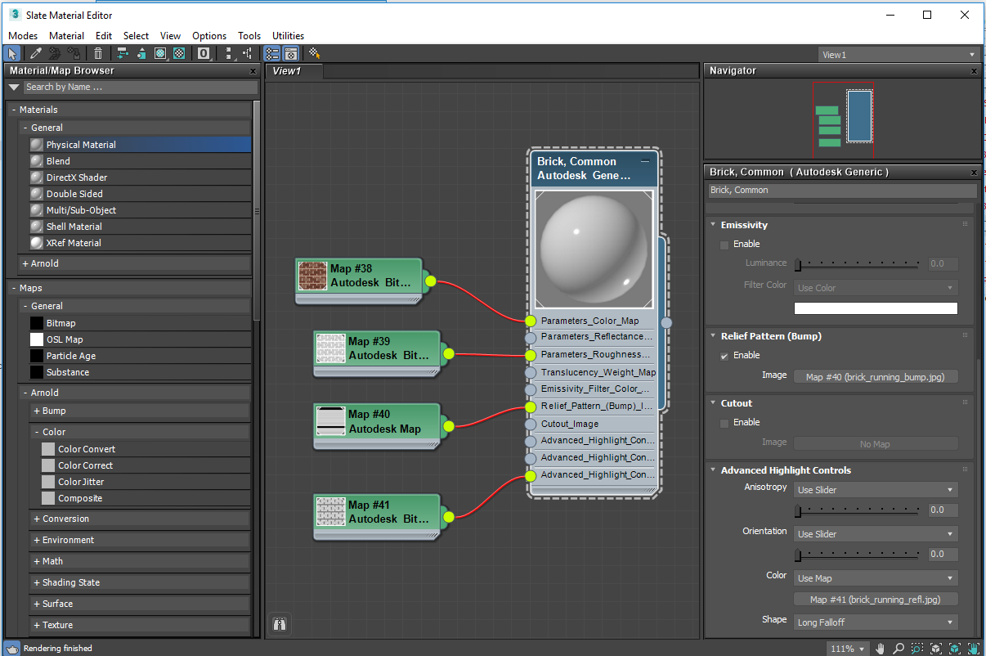Click Map #38 output socket
The height and width of the screenshot is (656, 986).
431,282
